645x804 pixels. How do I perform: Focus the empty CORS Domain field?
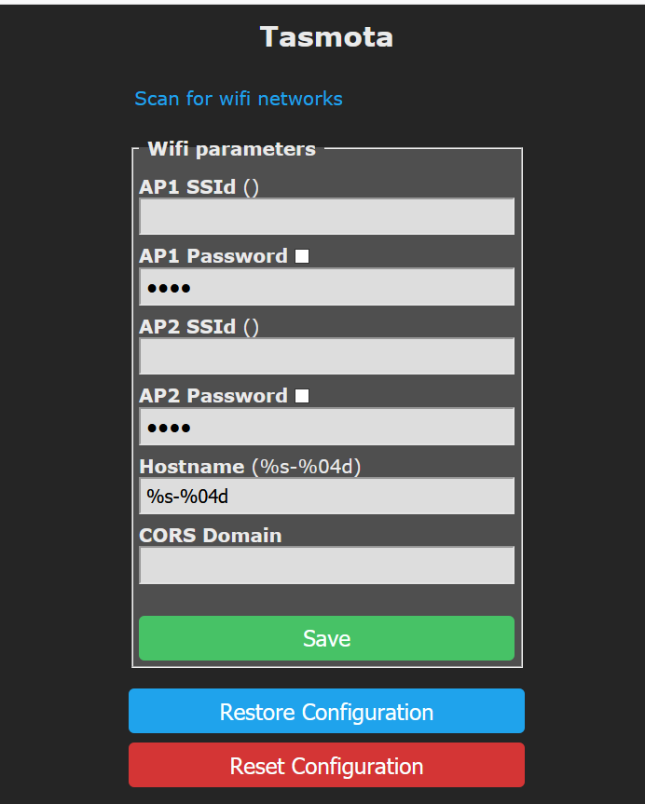[326, 566]
